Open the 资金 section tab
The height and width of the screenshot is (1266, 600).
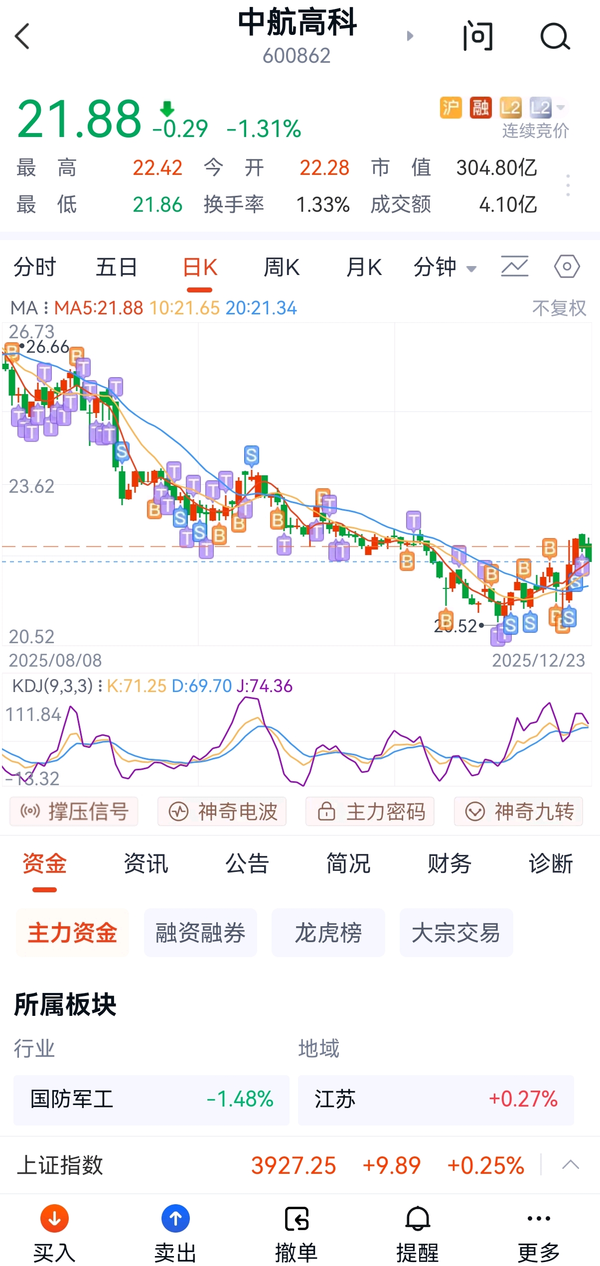point(45,864)
